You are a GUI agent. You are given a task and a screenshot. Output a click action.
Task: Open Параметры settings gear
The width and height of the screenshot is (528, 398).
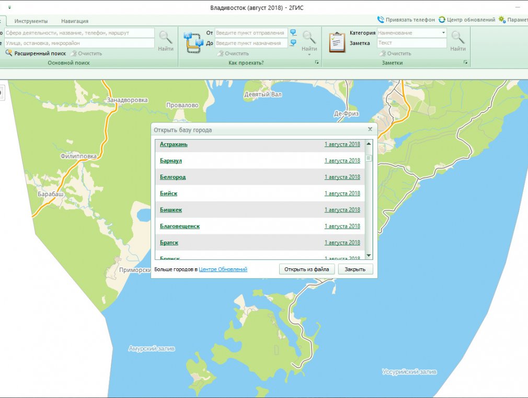pos(502,19)
